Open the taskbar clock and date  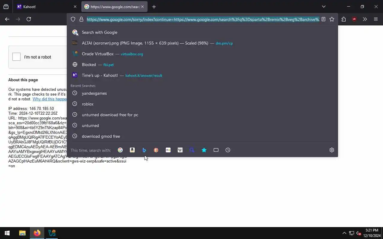pyautogui.click(x=372, y=233)
